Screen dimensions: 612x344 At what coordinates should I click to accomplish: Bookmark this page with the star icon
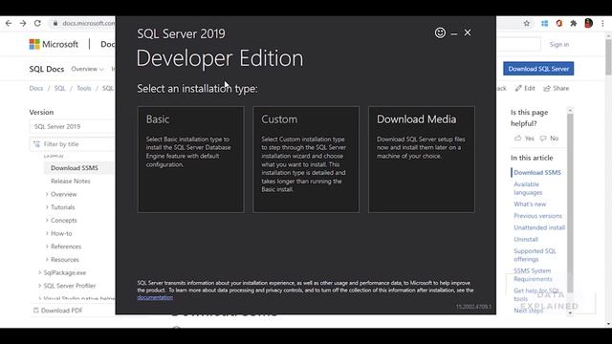pos(527,23)
